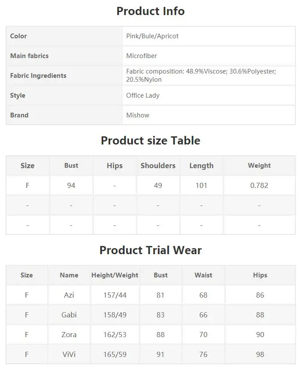Screen dimensions: 301x372
Task: Click the Bust value 94
Action: coord(71,185)
